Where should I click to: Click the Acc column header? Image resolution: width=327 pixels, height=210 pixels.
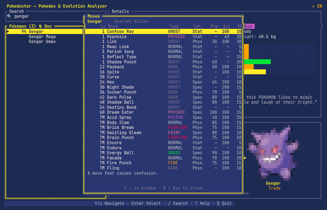[227, 26]
